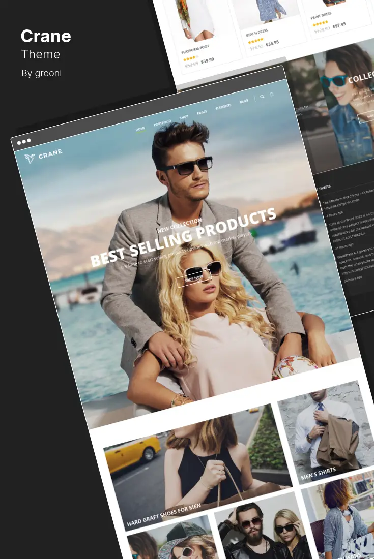Image resolution: width=374 pixels, height=559 pixels.
Task: Select the Print Dress product title
Action: point(321,16)
